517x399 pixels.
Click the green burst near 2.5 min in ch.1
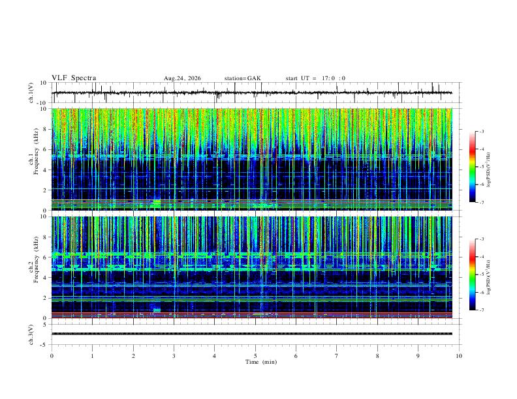coord(157,203)
